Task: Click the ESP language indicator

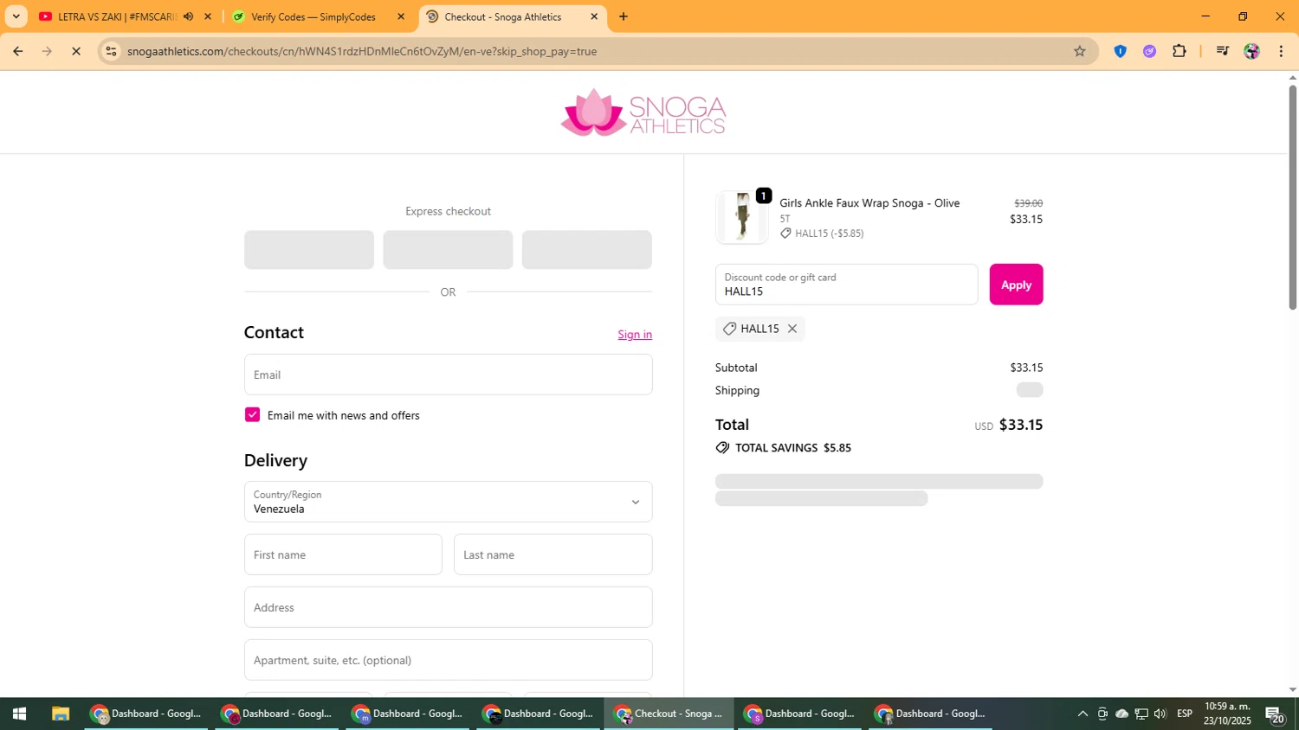Action: click(x=1185, y=714)
